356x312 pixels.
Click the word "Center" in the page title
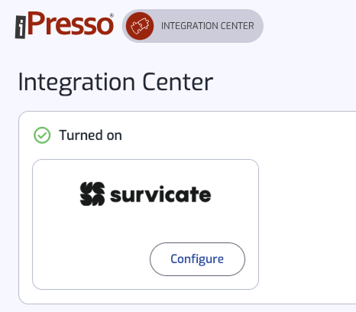[178, 82]
